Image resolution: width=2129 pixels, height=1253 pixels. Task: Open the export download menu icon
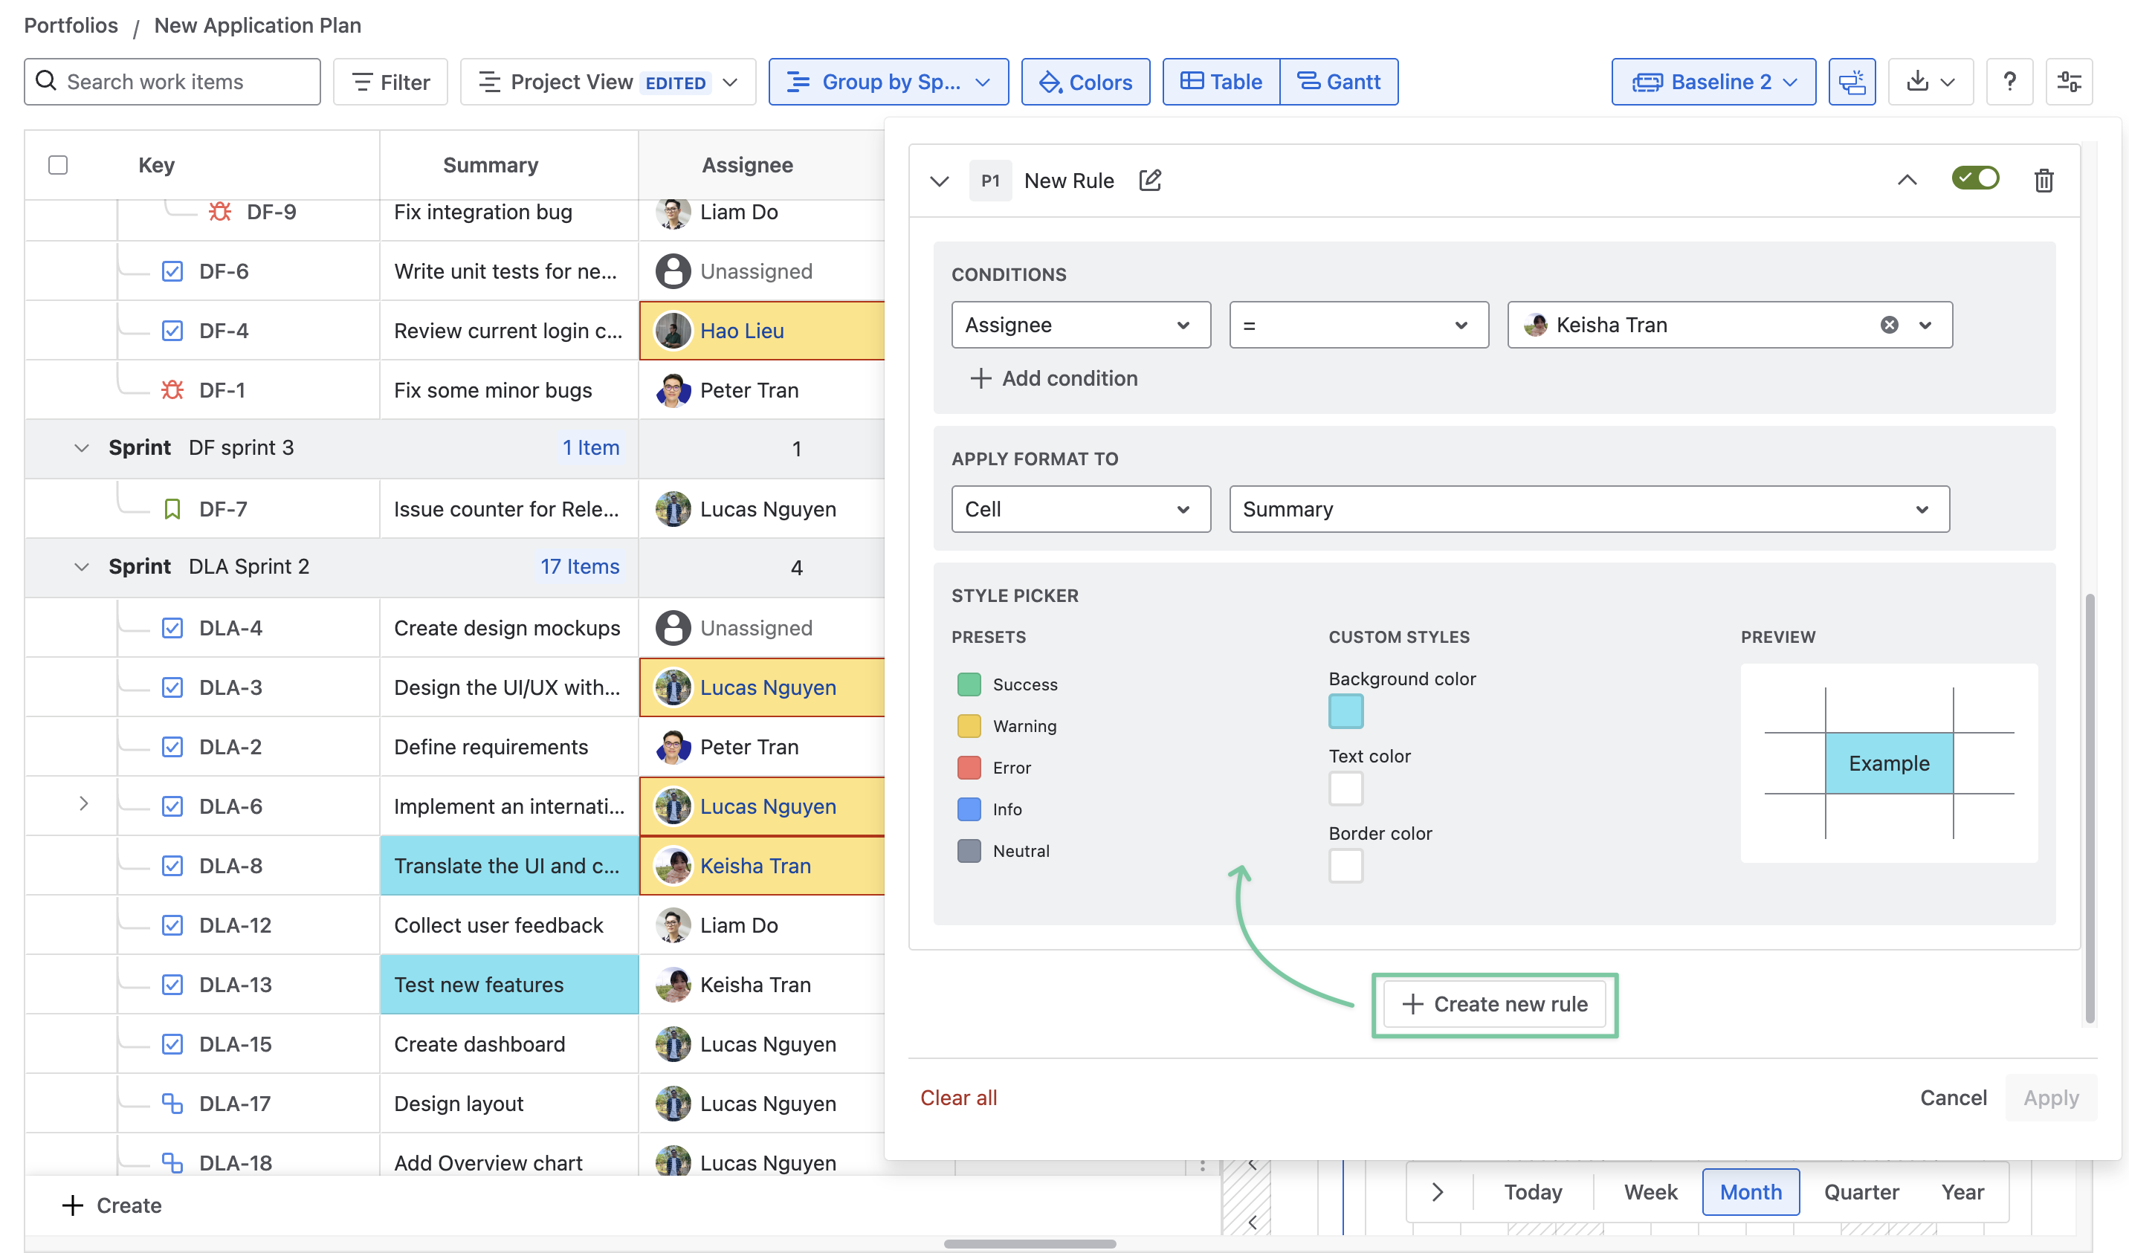pyautogui.click(x=1930, y=82)
